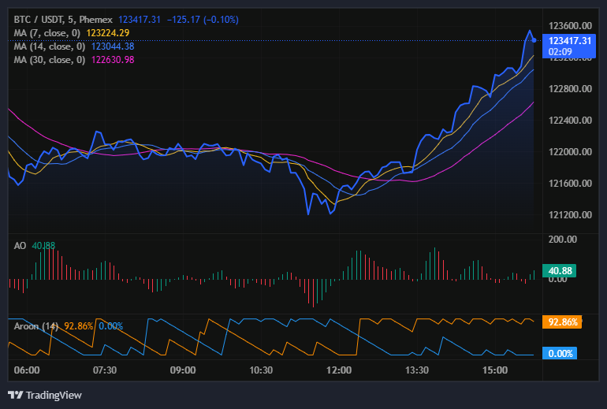The width and height of the screenshot is (607, 409).
Task: Click the 15:00 time axis label
Action: click(x=495, y=370)
